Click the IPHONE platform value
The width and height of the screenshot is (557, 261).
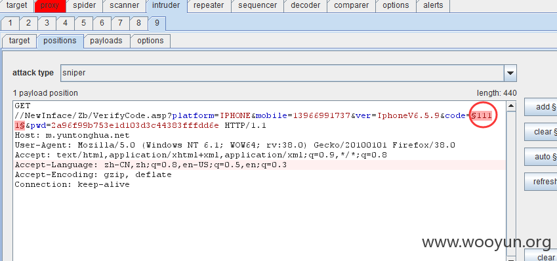[235, 115]
